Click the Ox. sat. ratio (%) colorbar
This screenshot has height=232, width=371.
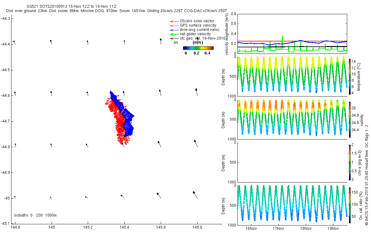[x=350, y=205]
